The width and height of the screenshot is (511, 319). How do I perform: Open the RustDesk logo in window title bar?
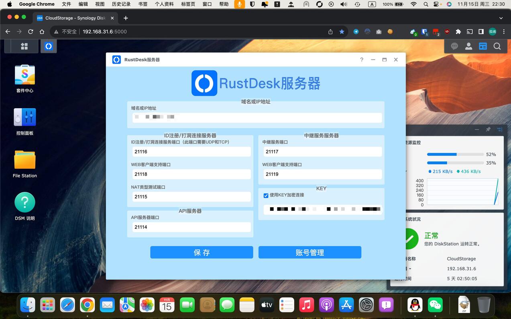tap(116, 60)
